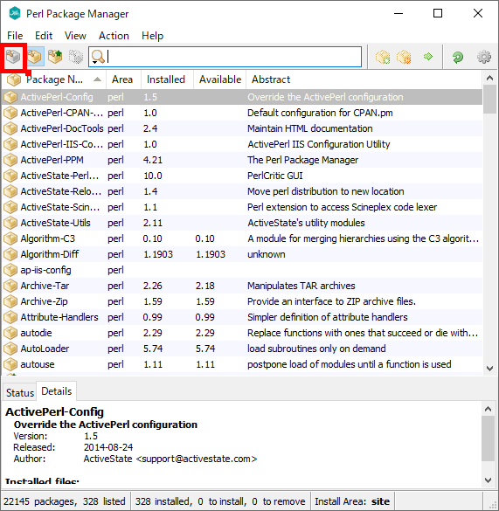
Task: Sort by the Installed column header
Action: coord(166,79)
